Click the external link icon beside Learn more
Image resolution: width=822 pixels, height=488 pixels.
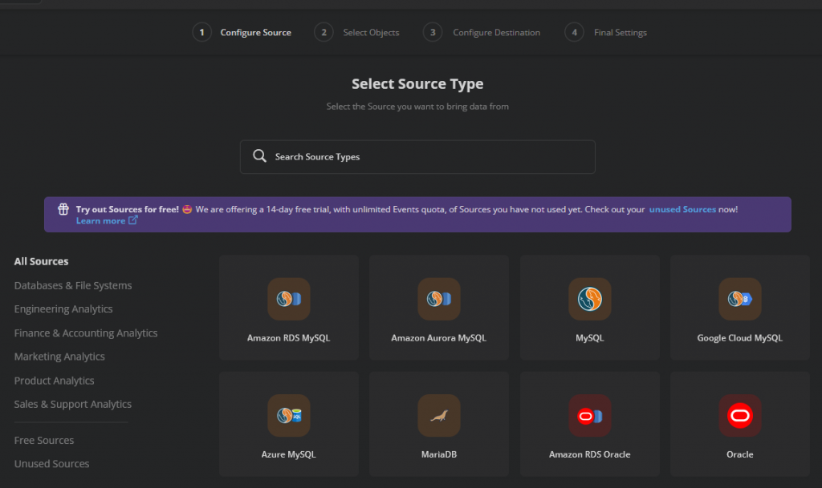133,220
